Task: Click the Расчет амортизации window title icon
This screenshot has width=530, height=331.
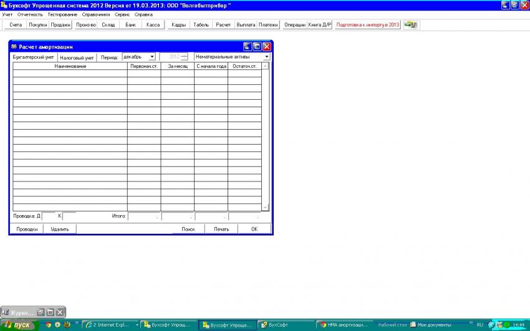Action: 14,47
